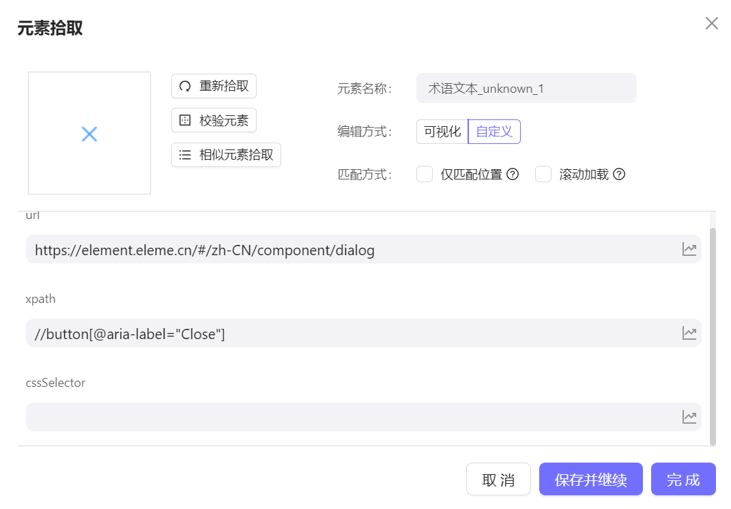This screenshot has height=509, width=731.
Task: Open the chart icon beside the xpath field
Action: [689, 333]
